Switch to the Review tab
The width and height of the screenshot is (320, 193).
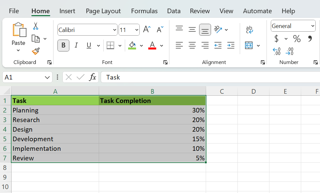(x=200, y=11)
